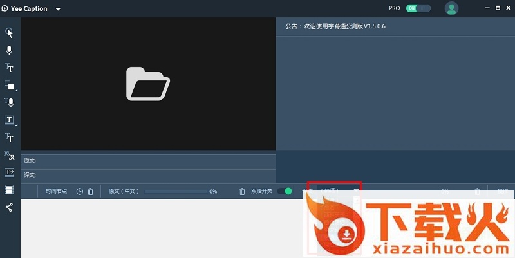The height and width of the screenshot is (258, 515).
Task: Expand the Yee Caption title dropdown arrow
Action: 58,9
